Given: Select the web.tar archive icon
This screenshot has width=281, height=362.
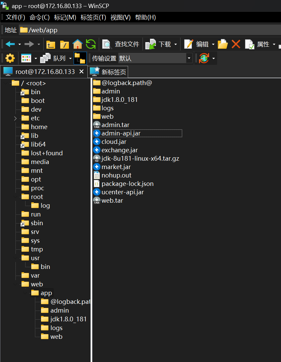Looking at the screenshot, I should [97, 200].
